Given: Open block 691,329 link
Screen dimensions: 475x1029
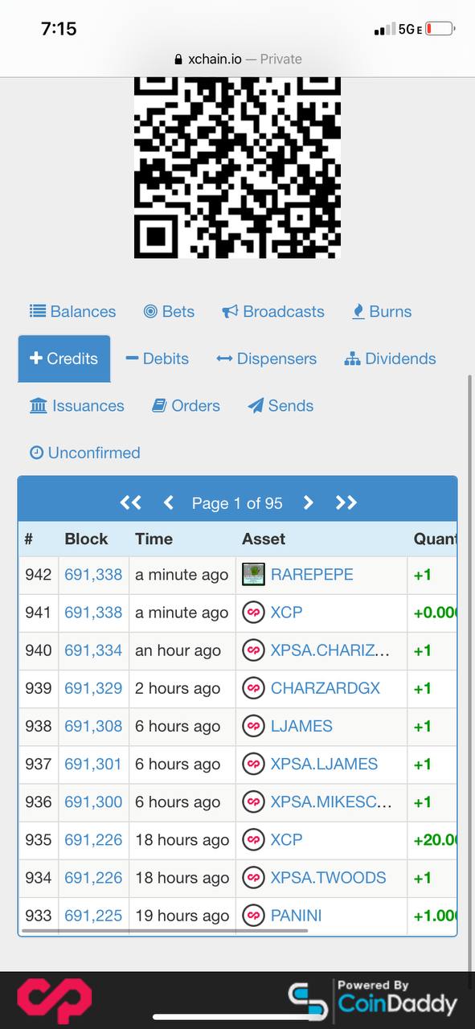Looking at the screenshot, I should 93,688.
